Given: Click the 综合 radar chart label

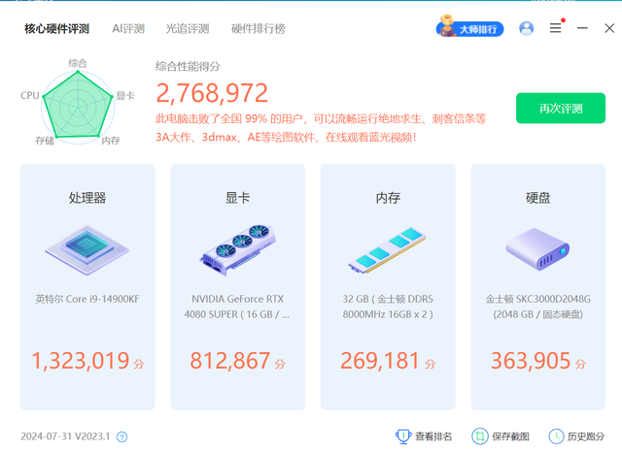Looking at the screenshot, I should tap(78, 63).
